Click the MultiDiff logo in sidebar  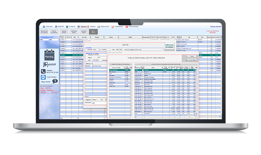(x=49, y=64)
